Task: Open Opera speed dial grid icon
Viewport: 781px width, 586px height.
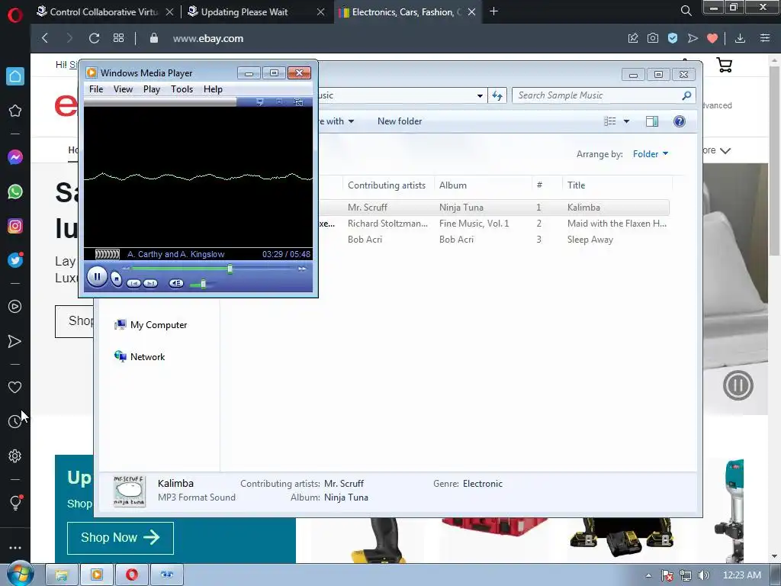Action: coord(118,38)
